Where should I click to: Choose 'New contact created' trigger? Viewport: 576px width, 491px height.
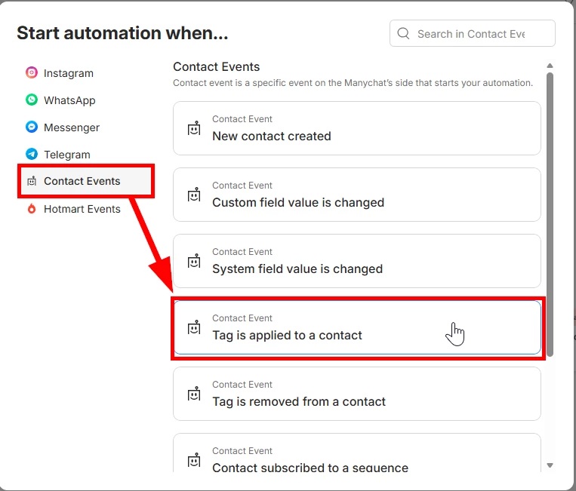pos(356,128)
